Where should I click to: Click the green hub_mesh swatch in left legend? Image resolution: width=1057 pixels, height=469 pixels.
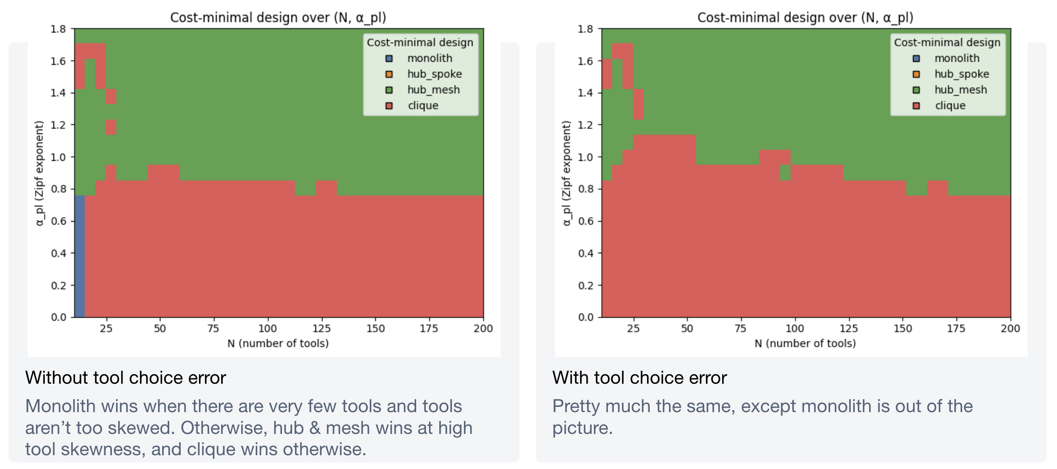tap(389, 90)
